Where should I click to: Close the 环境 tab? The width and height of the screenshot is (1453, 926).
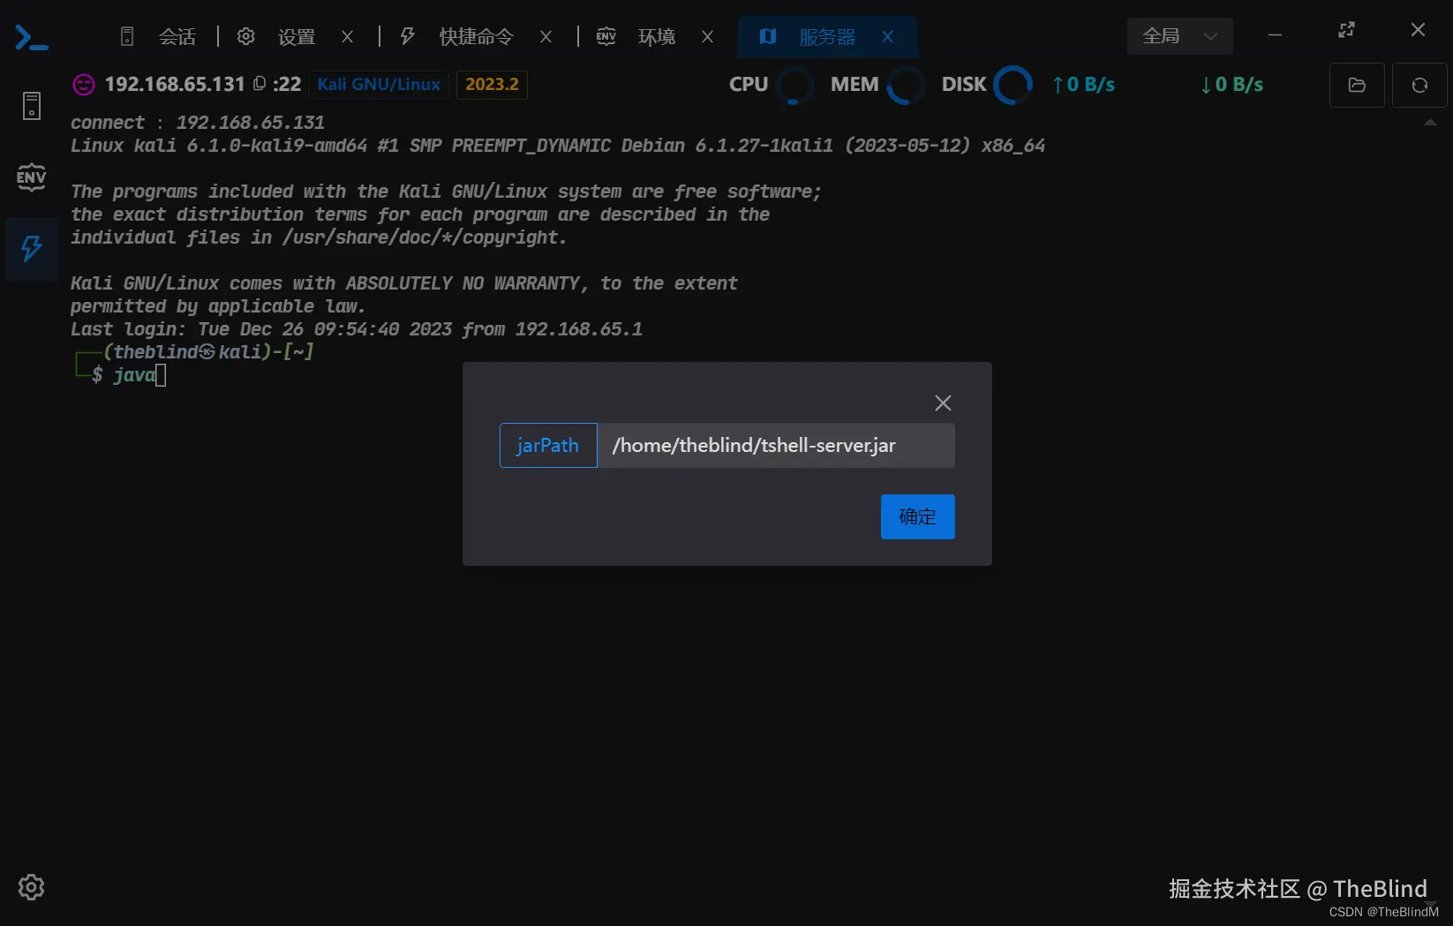[x=707, y=36]
